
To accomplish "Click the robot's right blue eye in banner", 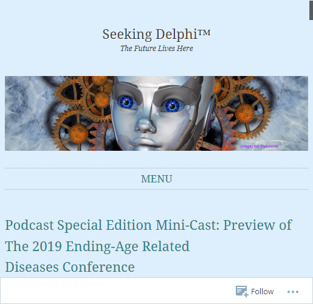I will pyautogui.click(x=172, y=106).
